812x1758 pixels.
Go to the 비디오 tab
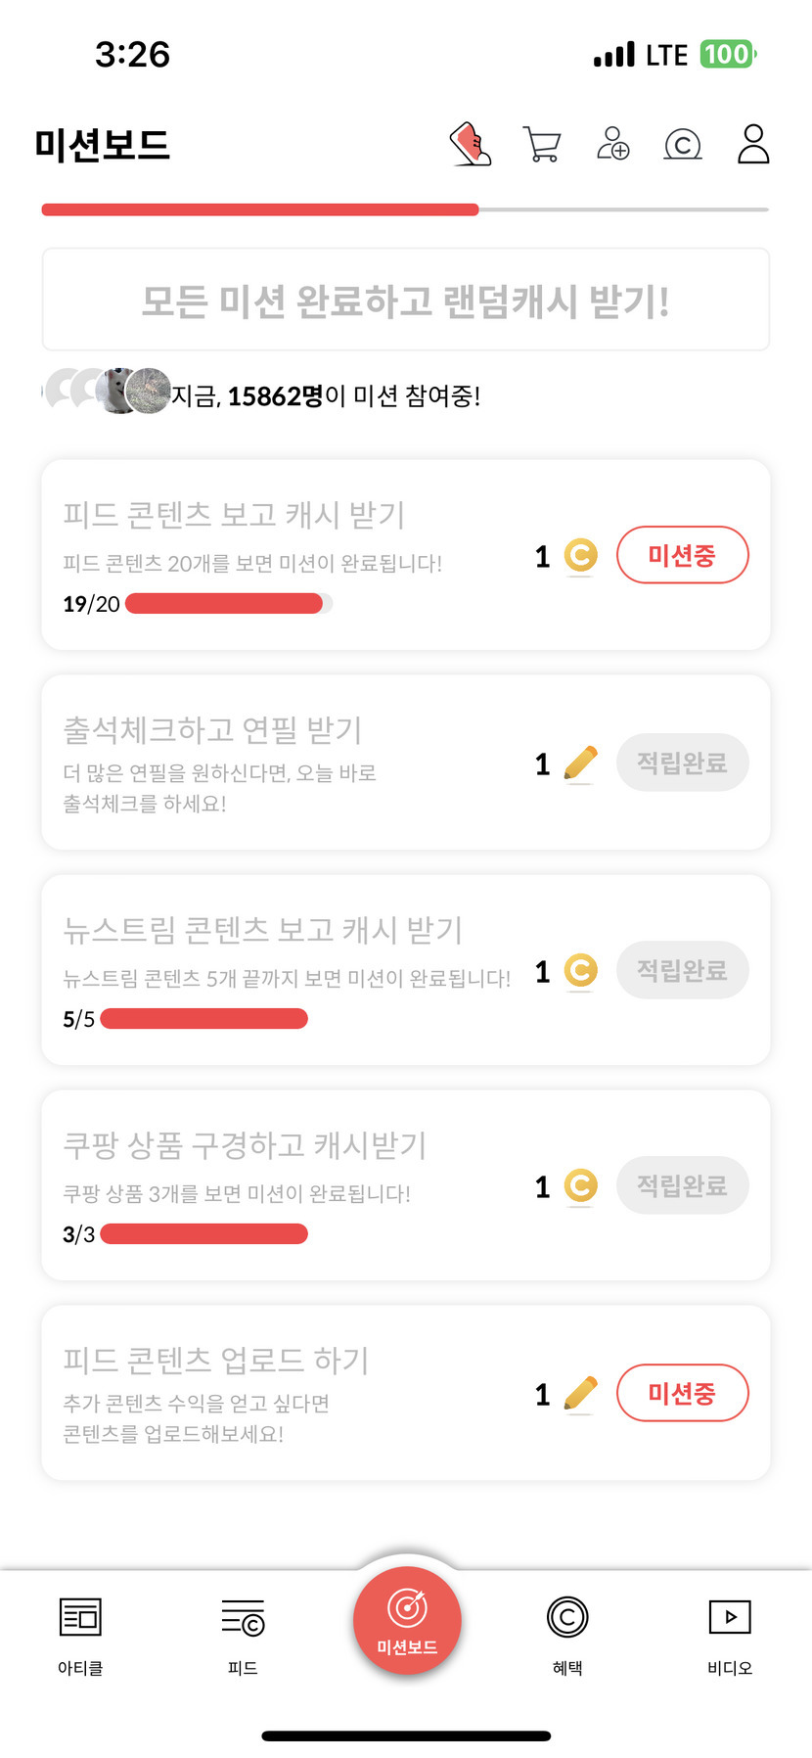pyautogui.click(x=730, y=1631)
